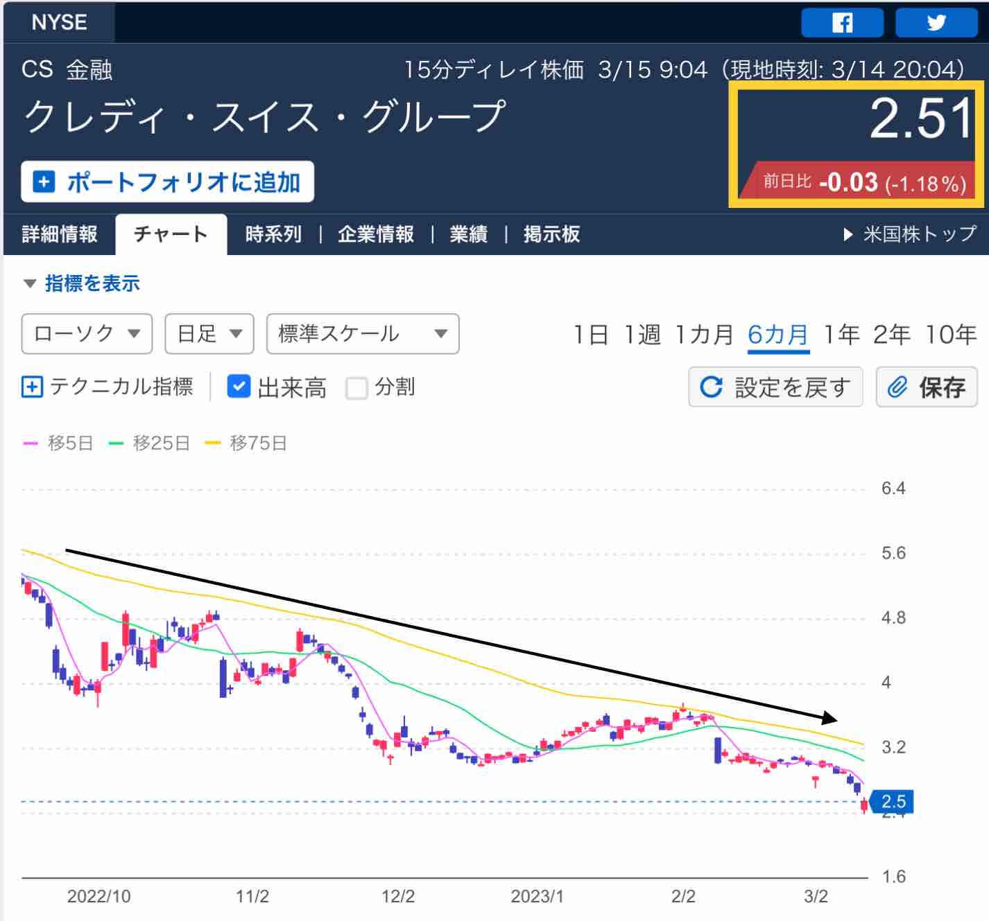Switch to the 時系列 tab
989x921 pixels.
[x=273, y=234]
